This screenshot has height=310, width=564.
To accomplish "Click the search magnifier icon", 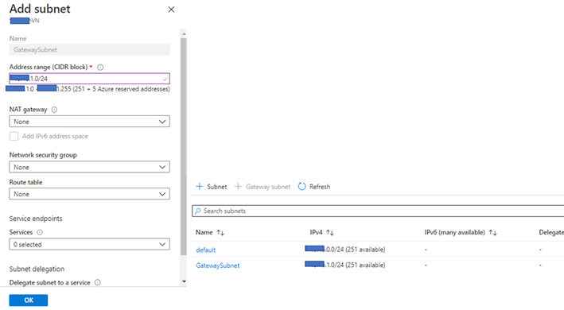I will [198, 211].
